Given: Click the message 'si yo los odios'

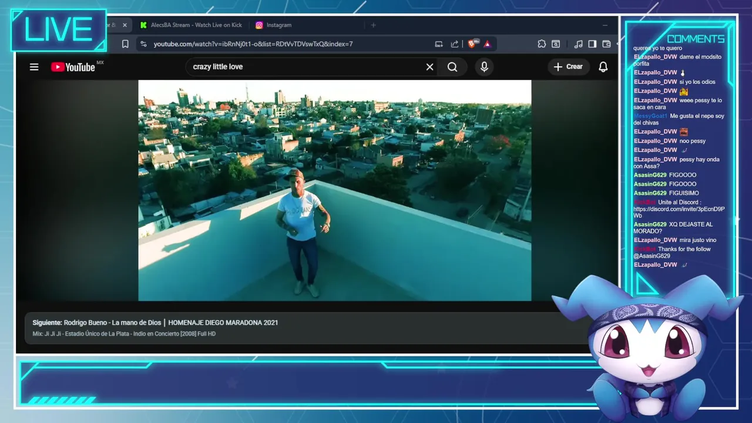Looking at the screenshot, I should (697, 82).
